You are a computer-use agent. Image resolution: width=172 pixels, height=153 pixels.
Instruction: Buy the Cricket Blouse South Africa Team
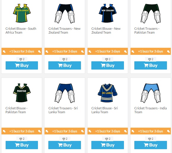pyautogui.click(x=22, y=65)
